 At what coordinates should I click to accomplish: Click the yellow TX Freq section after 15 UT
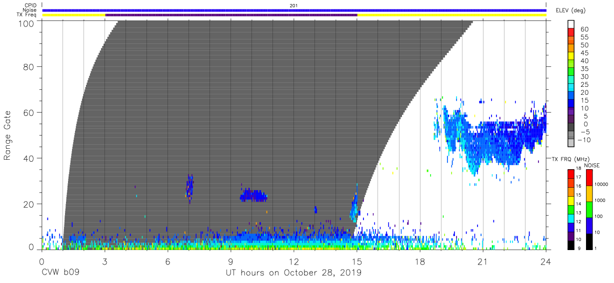451,15
